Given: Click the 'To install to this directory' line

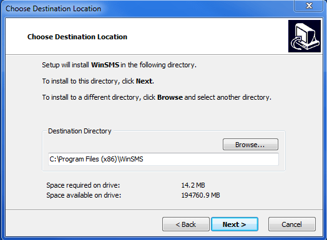Looking at the screenshot, I should 98,81.
